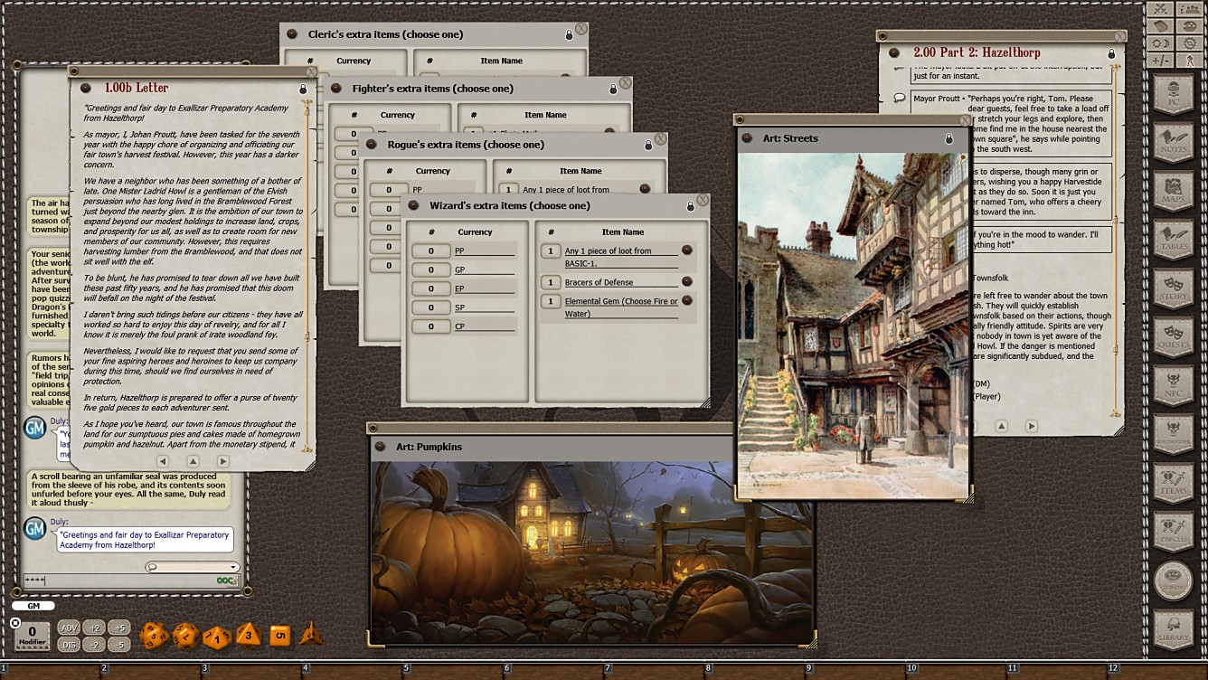The height and width of the screenshot is (680, 1208).
Task: Go to next page in Letter window
Action: (x=222, y=461)
